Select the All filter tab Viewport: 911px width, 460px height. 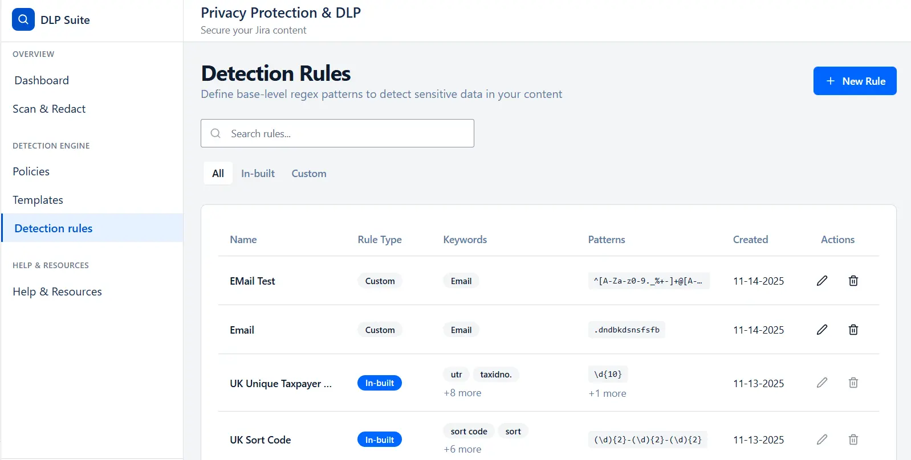click(217, 173)
